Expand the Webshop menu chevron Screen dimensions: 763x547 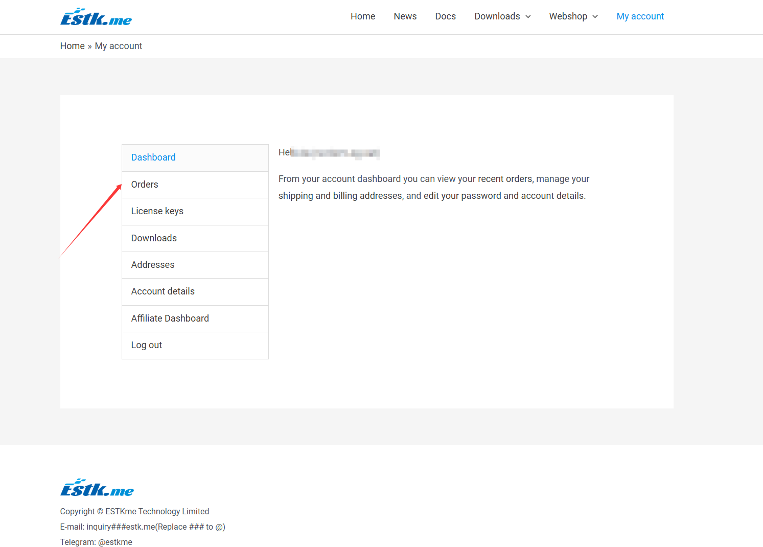[595, 17]
